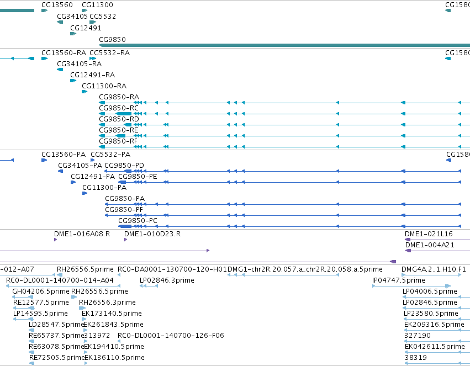Select the RE12577.5prime EST label
This screenshot has width=470, height=366.
pyautogui.click(x=41, y=303)
